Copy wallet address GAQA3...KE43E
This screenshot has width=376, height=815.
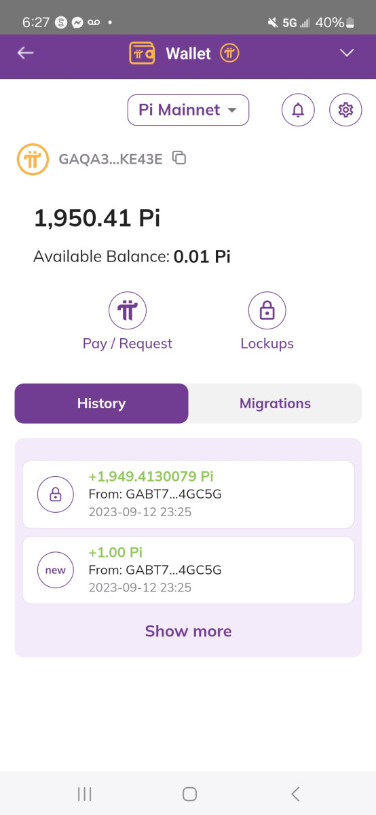179,158
